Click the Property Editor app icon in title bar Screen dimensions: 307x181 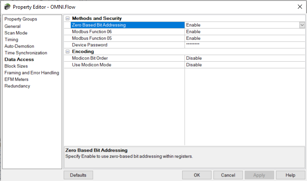click(x=7, y=7)
